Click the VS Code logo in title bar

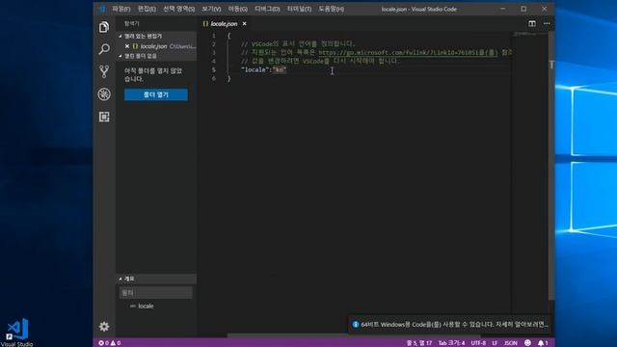click(102, 9)
